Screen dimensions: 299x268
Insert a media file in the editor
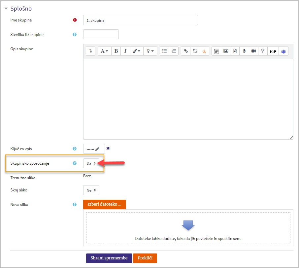[x=235, y=51]
